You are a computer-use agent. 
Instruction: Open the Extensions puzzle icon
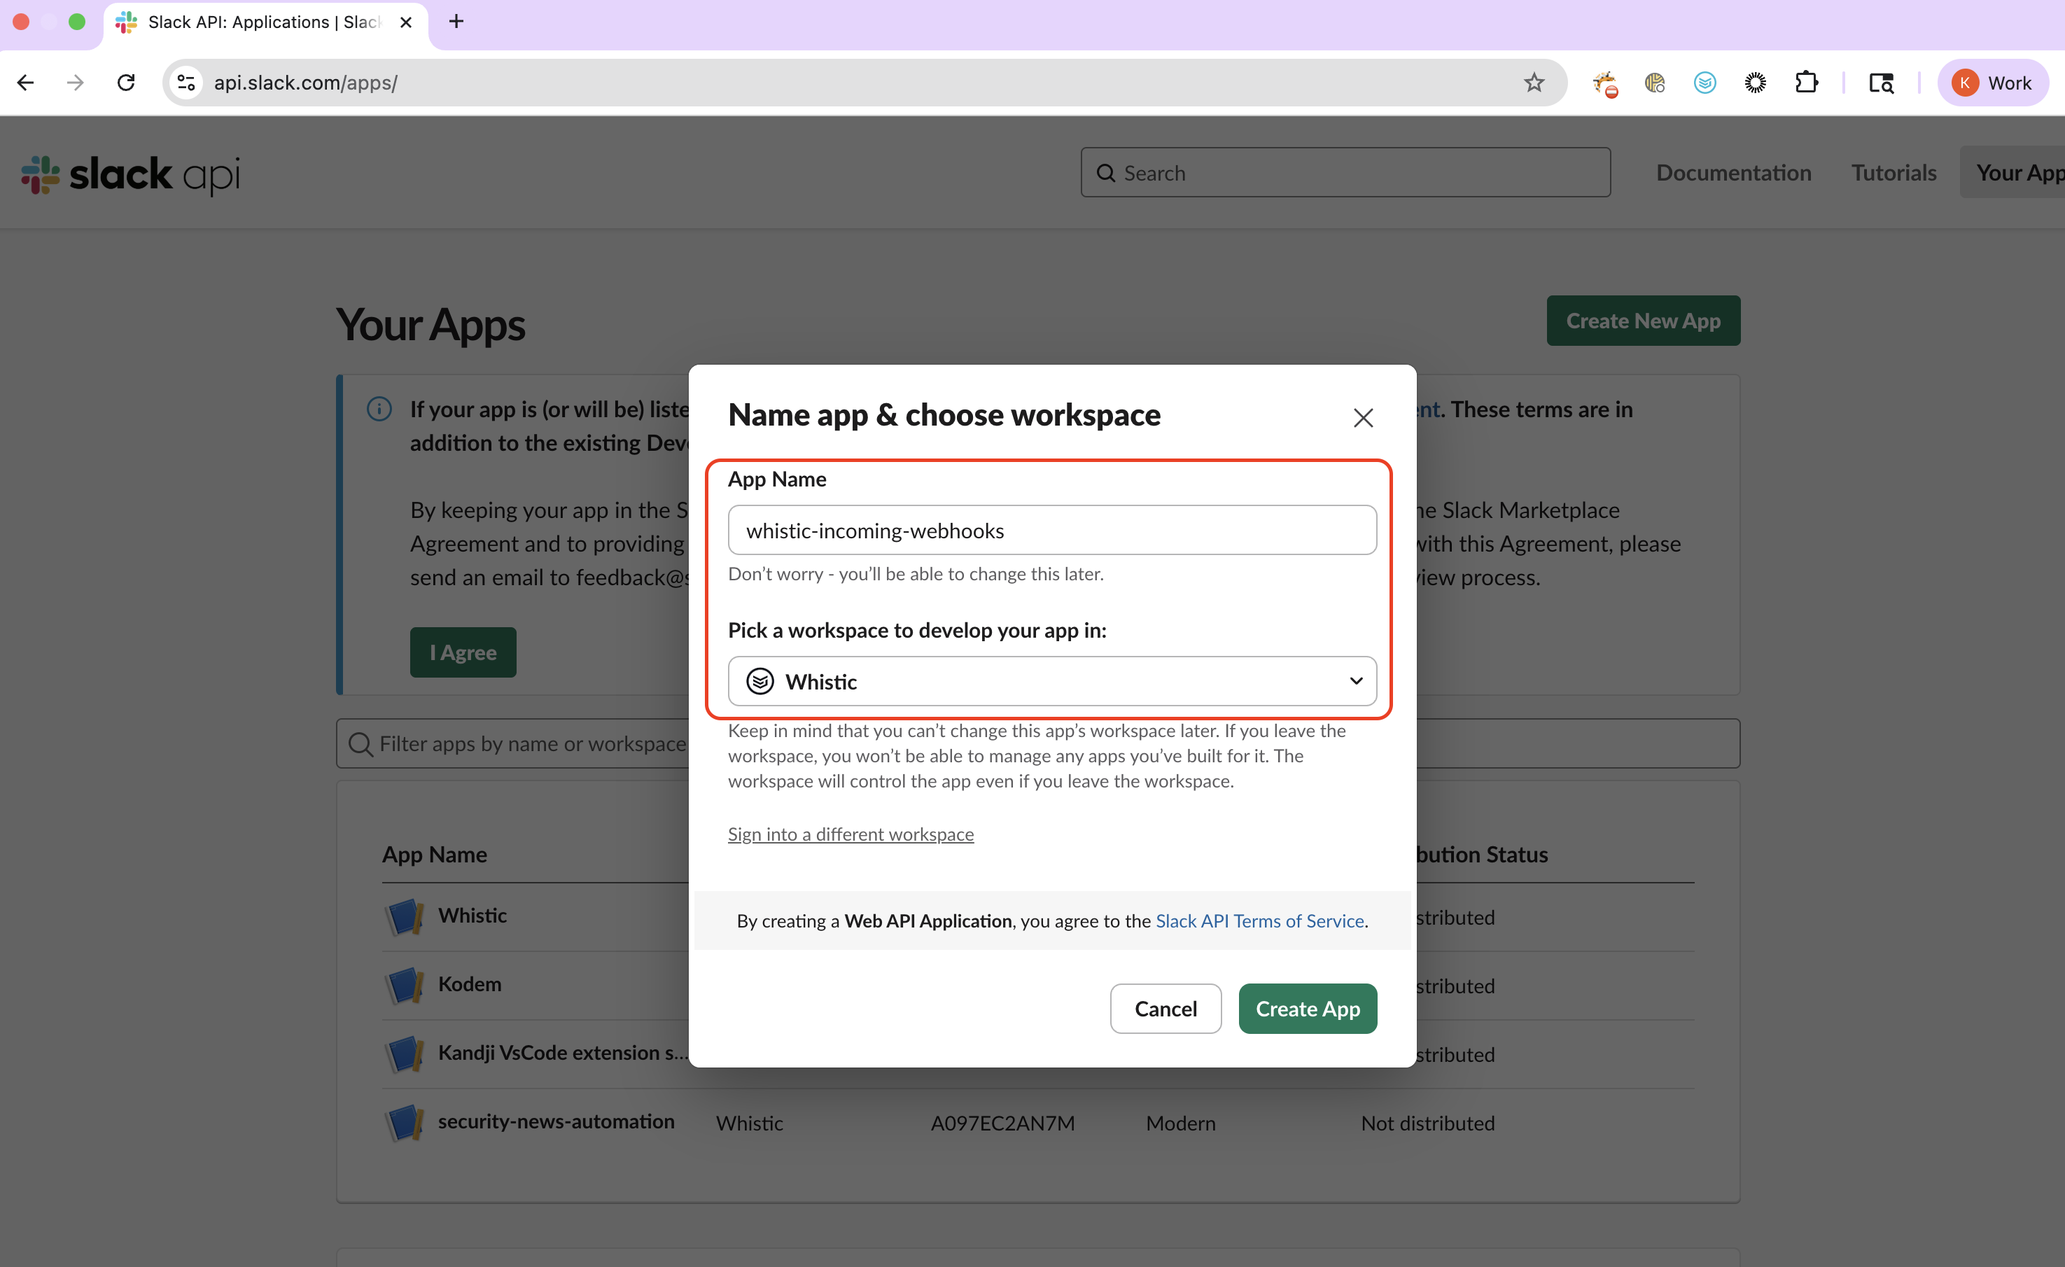pyautogui.click(x=1806, y=82)
